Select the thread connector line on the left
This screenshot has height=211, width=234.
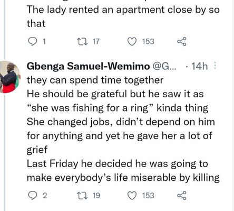click(x=5, y=30)
